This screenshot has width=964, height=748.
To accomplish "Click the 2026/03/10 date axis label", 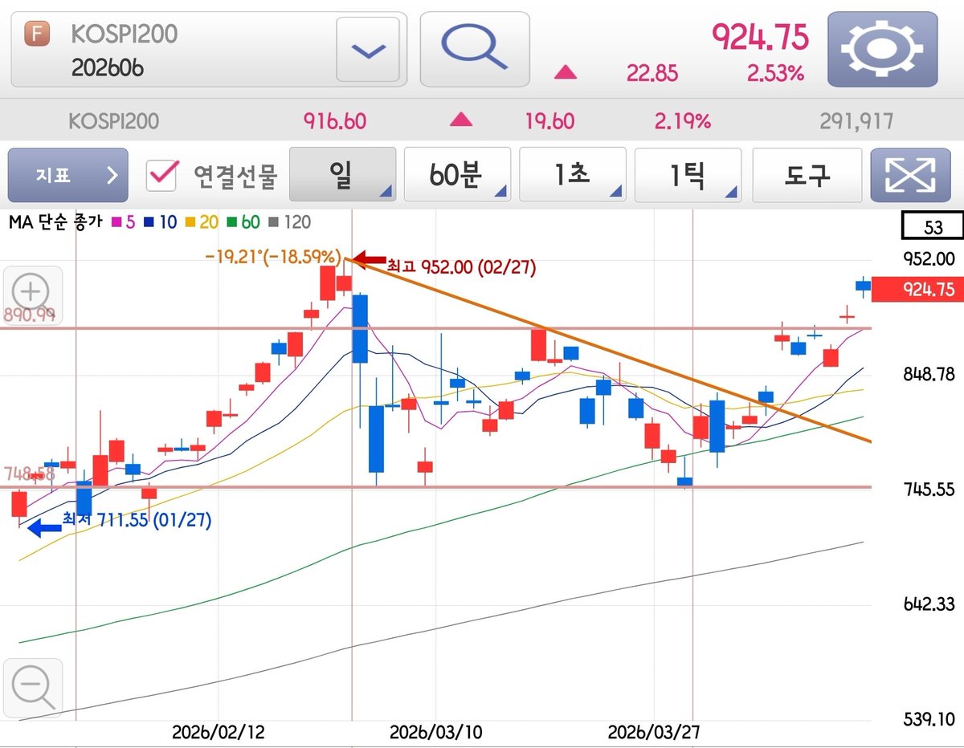I will [x=435, y=733].
